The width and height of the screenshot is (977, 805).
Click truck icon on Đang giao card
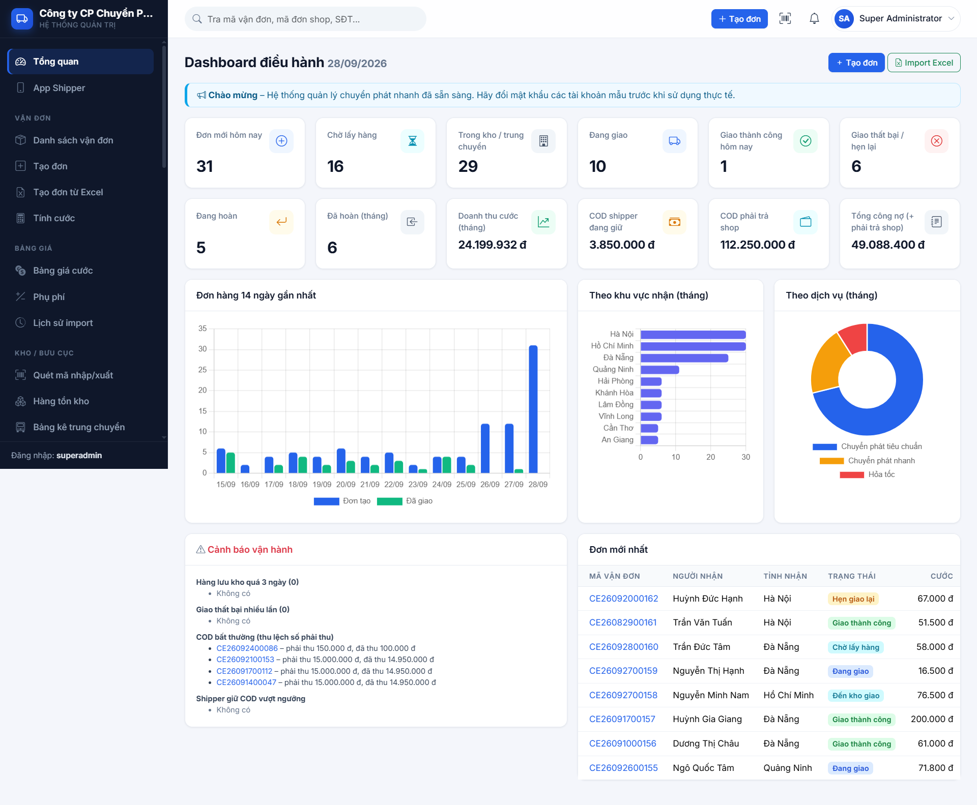(x=675, y=141)
